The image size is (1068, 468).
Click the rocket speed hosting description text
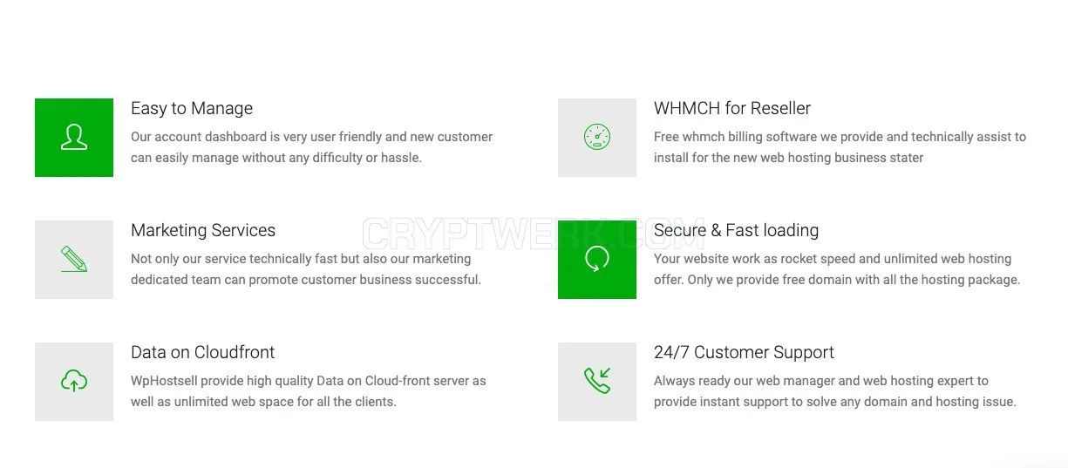click(x=837, y=269)
